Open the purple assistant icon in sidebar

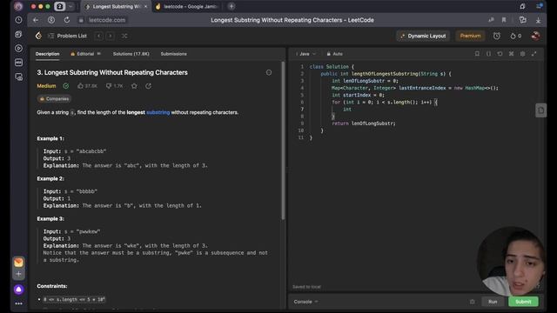[x=19, y=290]
